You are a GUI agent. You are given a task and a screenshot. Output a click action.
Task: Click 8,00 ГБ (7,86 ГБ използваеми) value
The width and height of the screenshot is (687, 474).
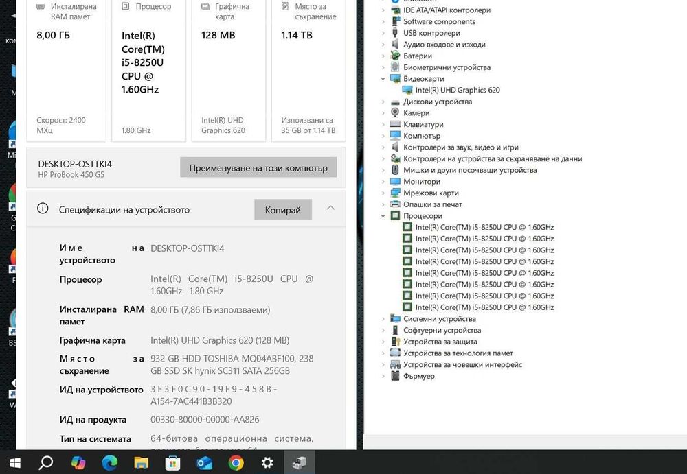(x=210, y=310)
